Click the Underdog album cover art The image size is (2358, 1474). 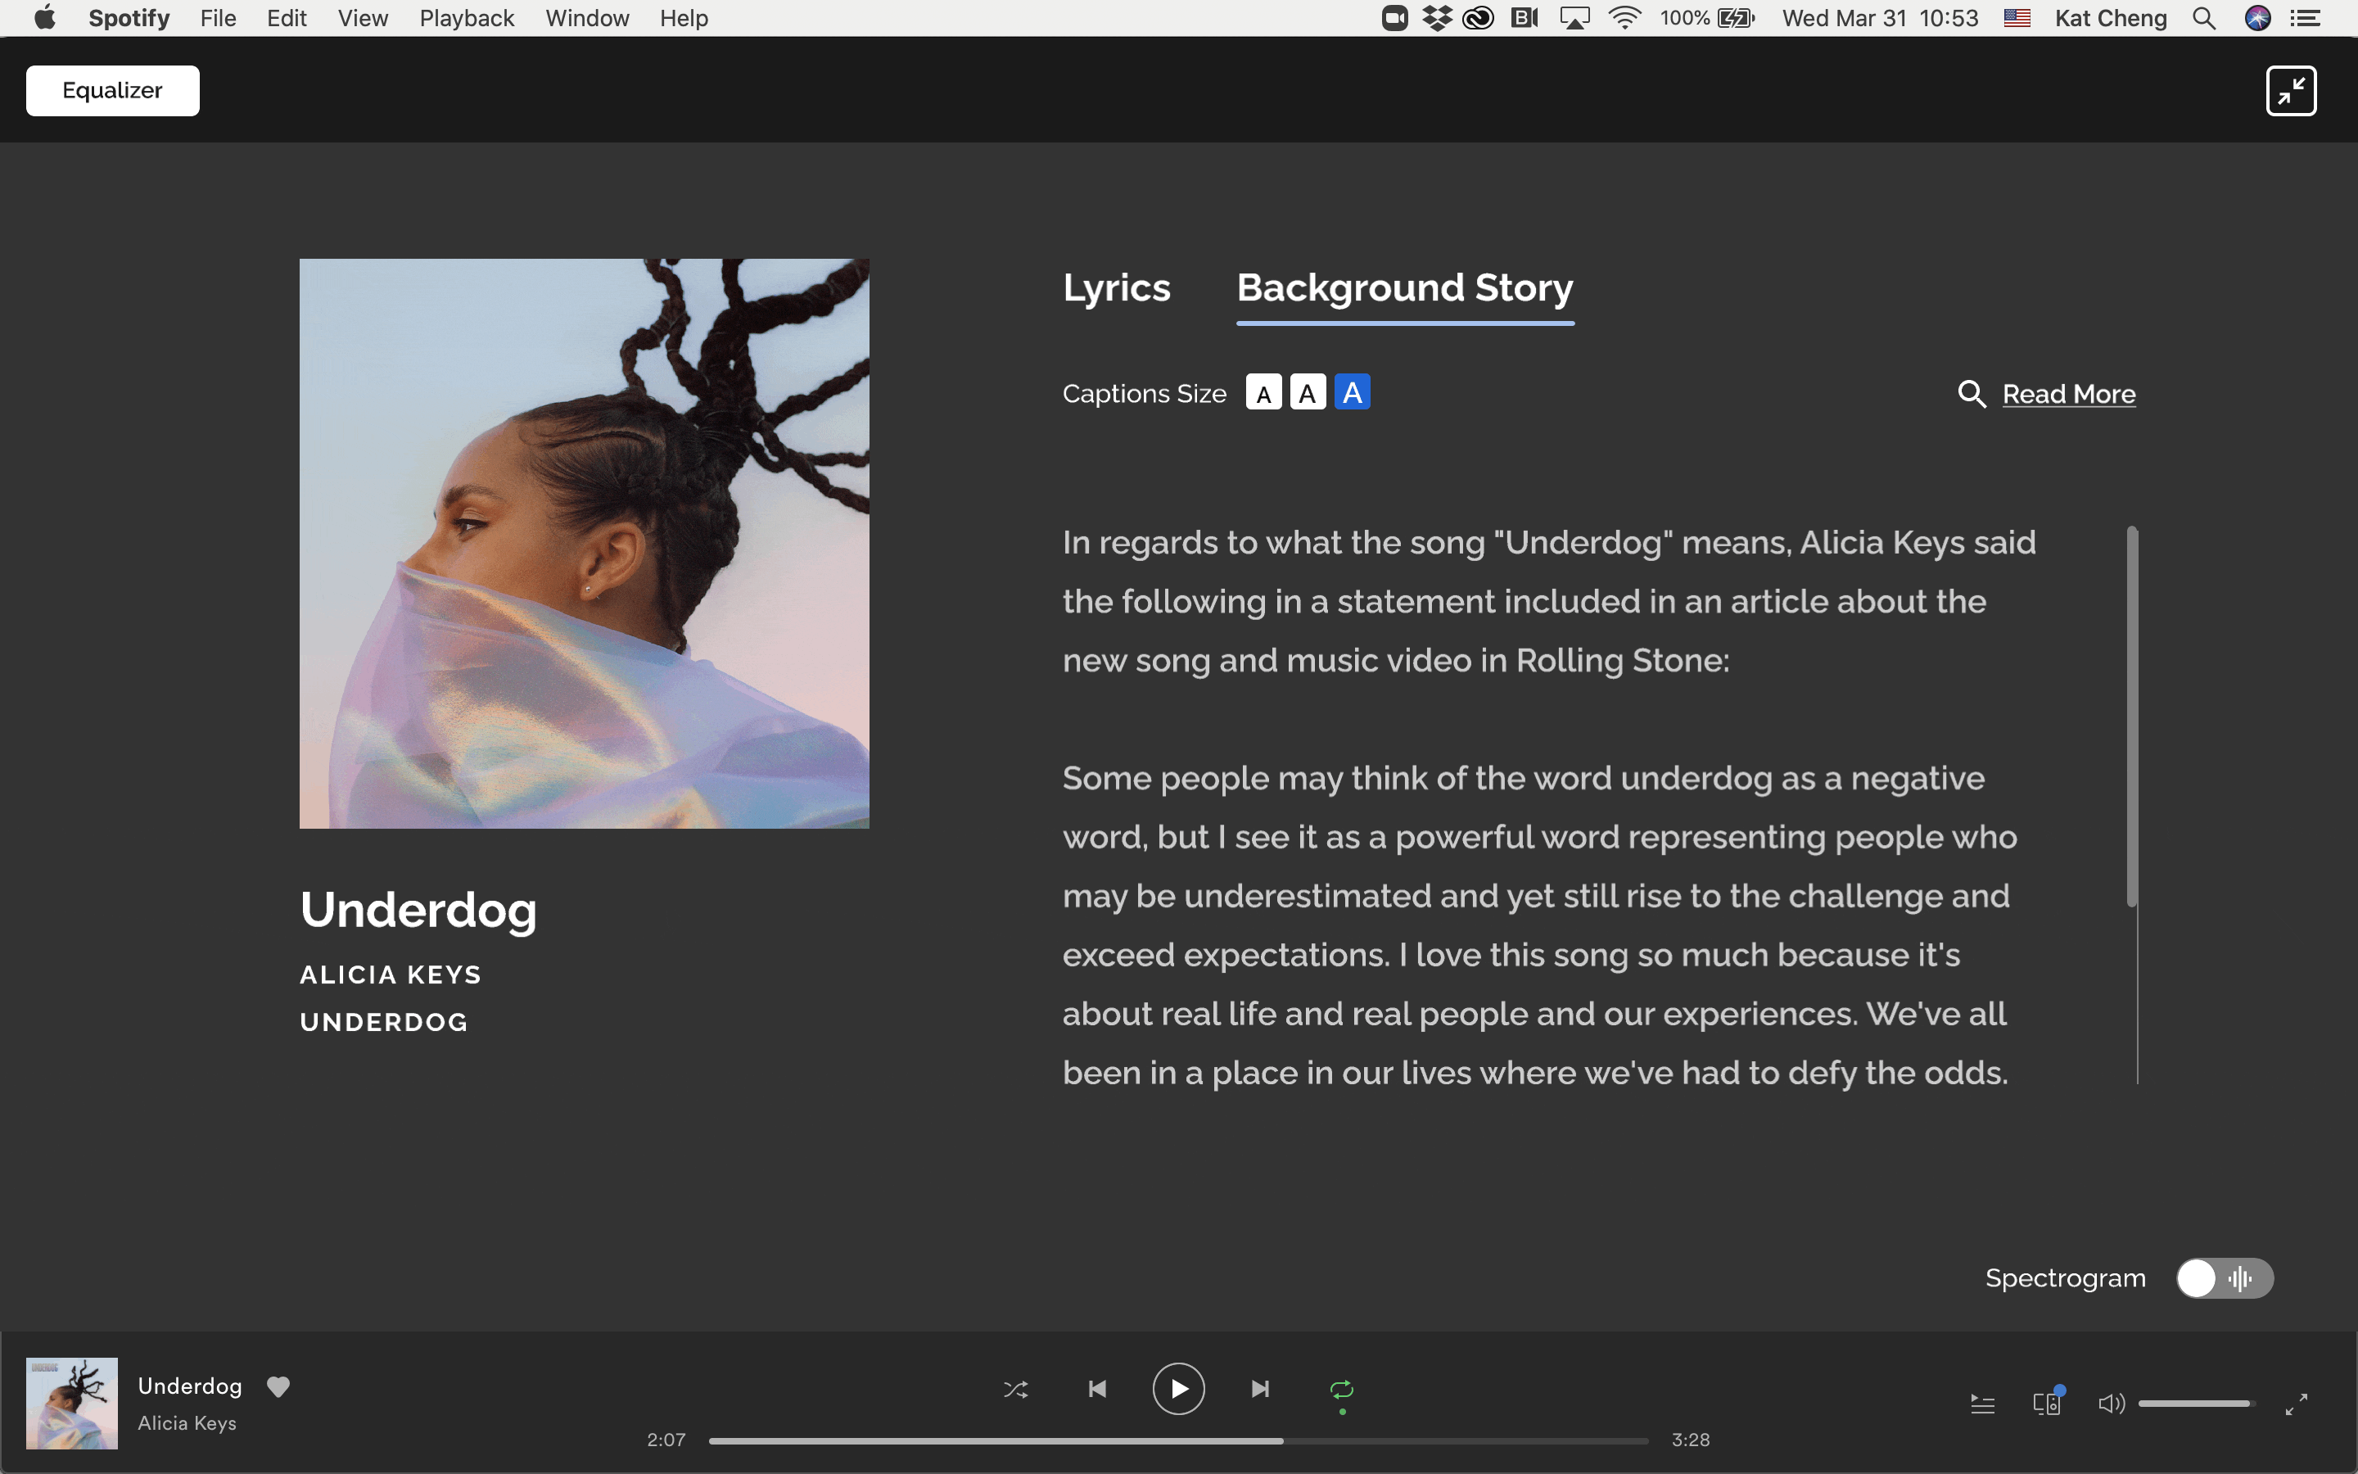click(x=585, y=543)
